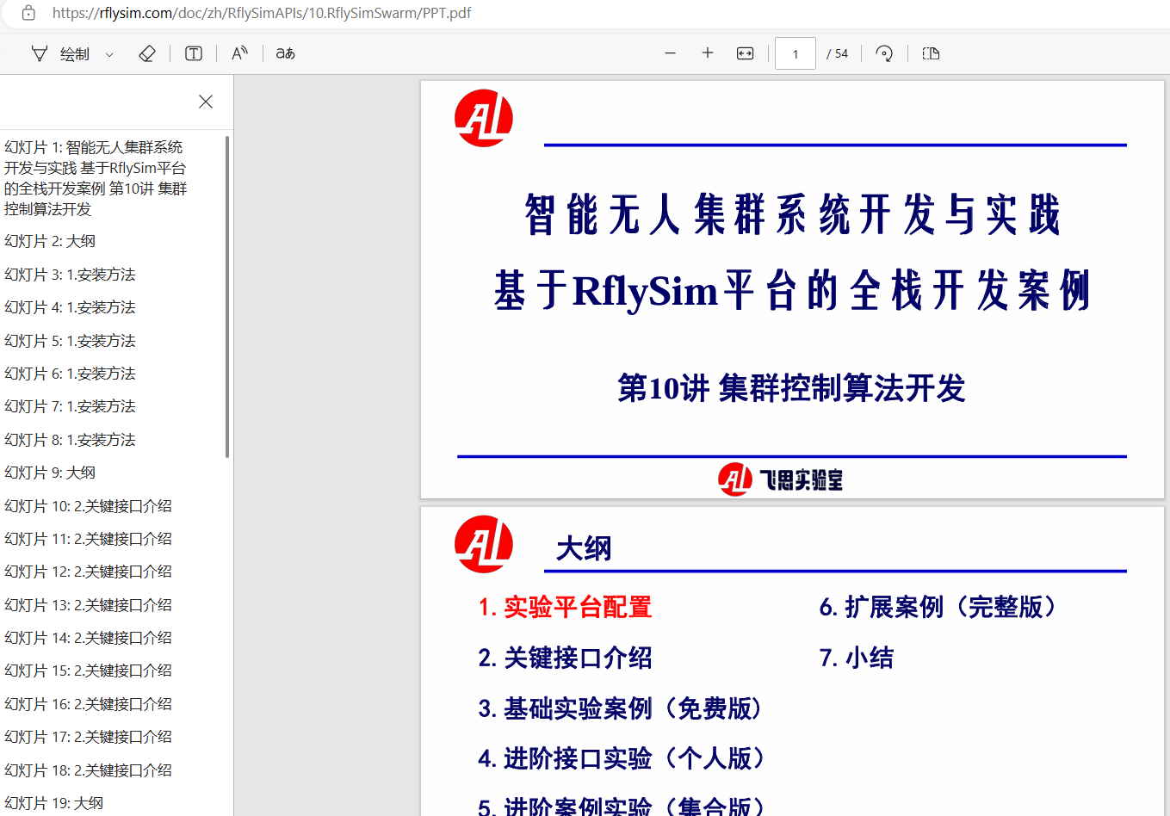This screenshot has width=1170, height=816.
Task: Open outline entry 幻灯片 1 智能无人集群系统
Action: point(96,178)
